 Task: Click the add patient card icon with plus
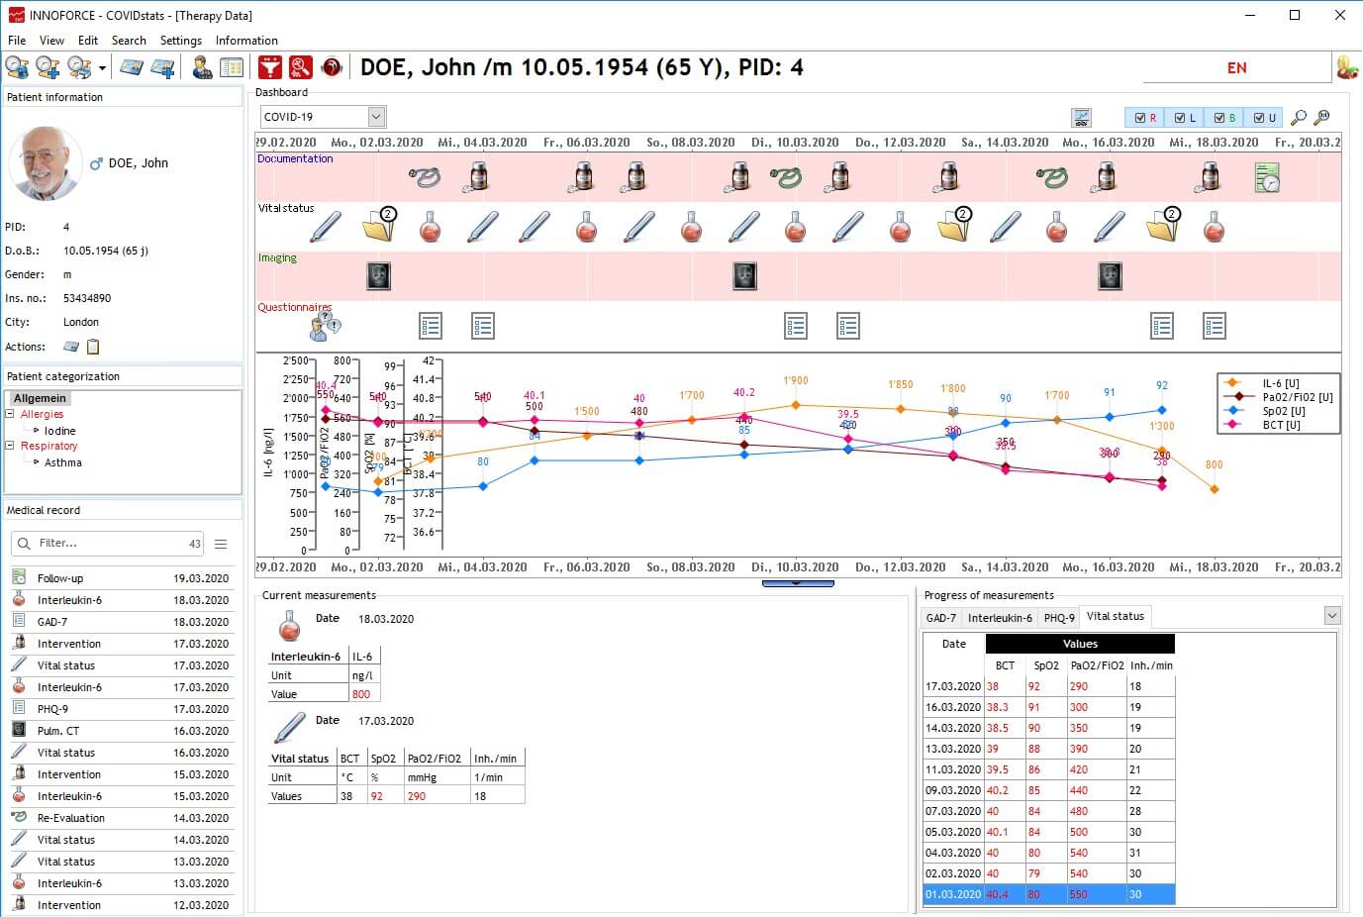click(163, 67)
